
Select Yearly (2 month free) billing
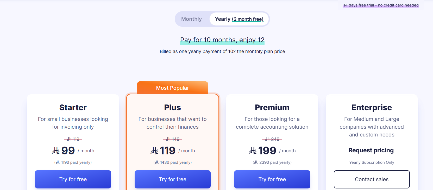click(239, 19)
